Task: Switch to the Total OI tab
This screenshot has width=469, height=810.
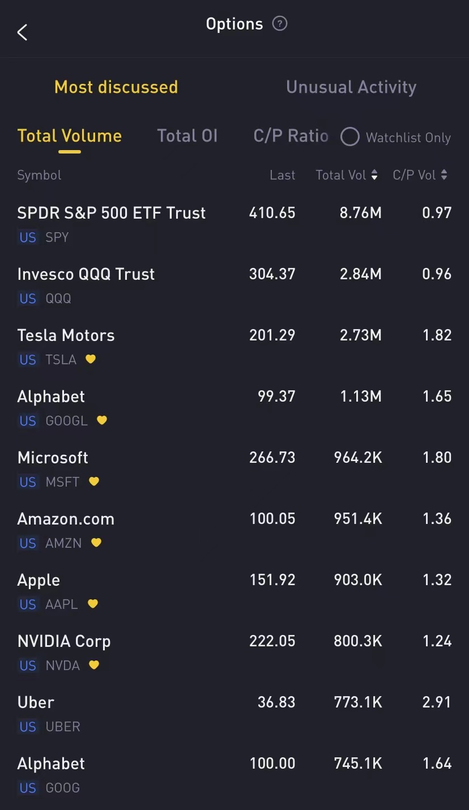Action: tap(187, 136)
